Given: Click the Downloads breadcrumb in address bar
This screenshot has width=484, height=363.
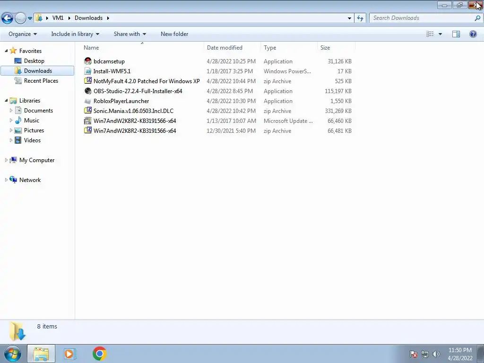Looking at the screenshot, I should tap(88, 18).
